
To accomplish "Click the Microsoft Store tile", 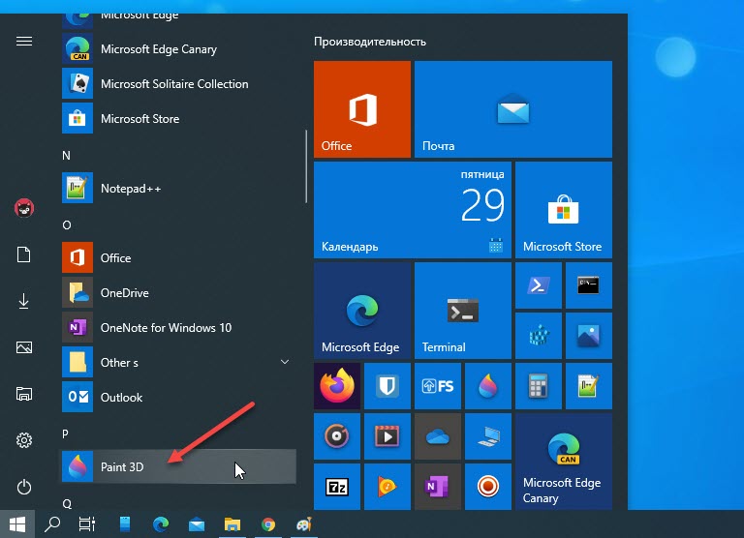I will pos(564,210).
